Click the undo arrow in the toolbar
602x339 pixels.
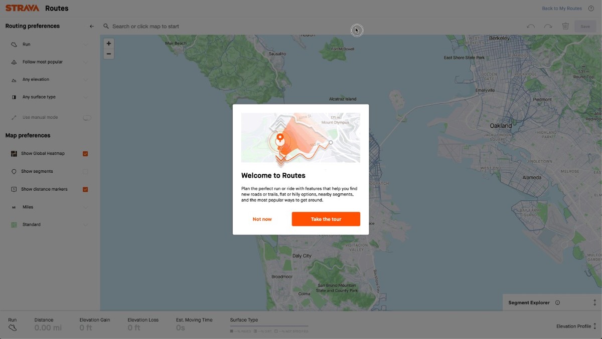coord(531,26)
